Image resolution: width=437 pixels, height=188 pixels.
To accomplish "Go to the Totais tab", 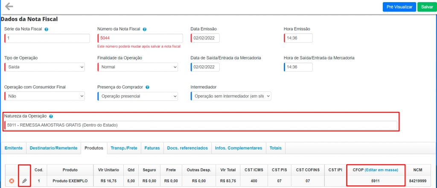I will point(276,148).
